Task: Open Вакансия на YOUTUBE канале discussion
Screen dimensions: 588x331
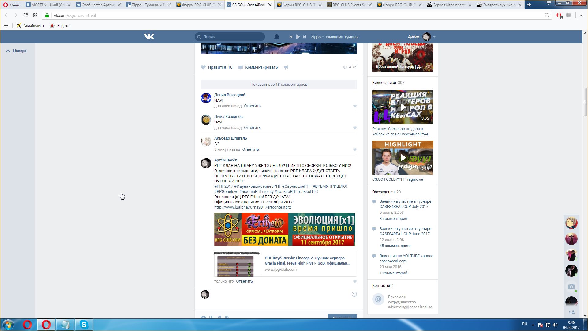Action: 406,258
